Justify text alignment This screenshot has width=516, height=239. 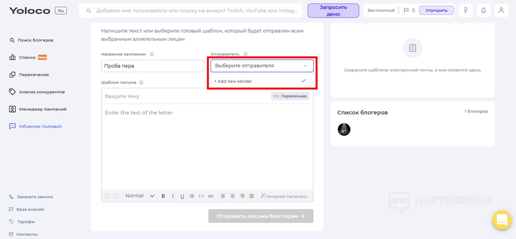(252, 196)
